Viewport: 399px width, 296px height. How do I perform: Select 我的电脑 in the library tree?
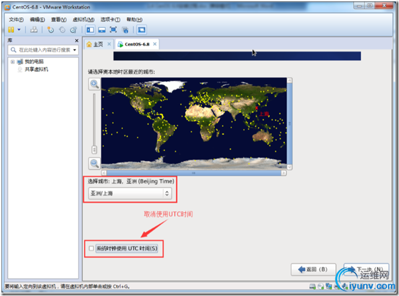coord(34,61)
